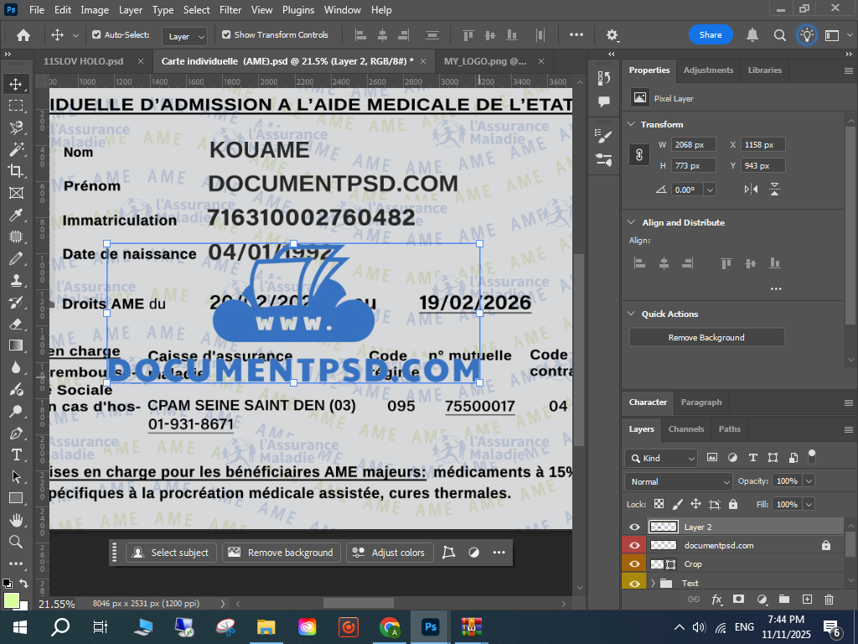Toggle the Auto-Select checkbox
The width and height of the screenshot is (858, 644).
[x=96, y=35]
